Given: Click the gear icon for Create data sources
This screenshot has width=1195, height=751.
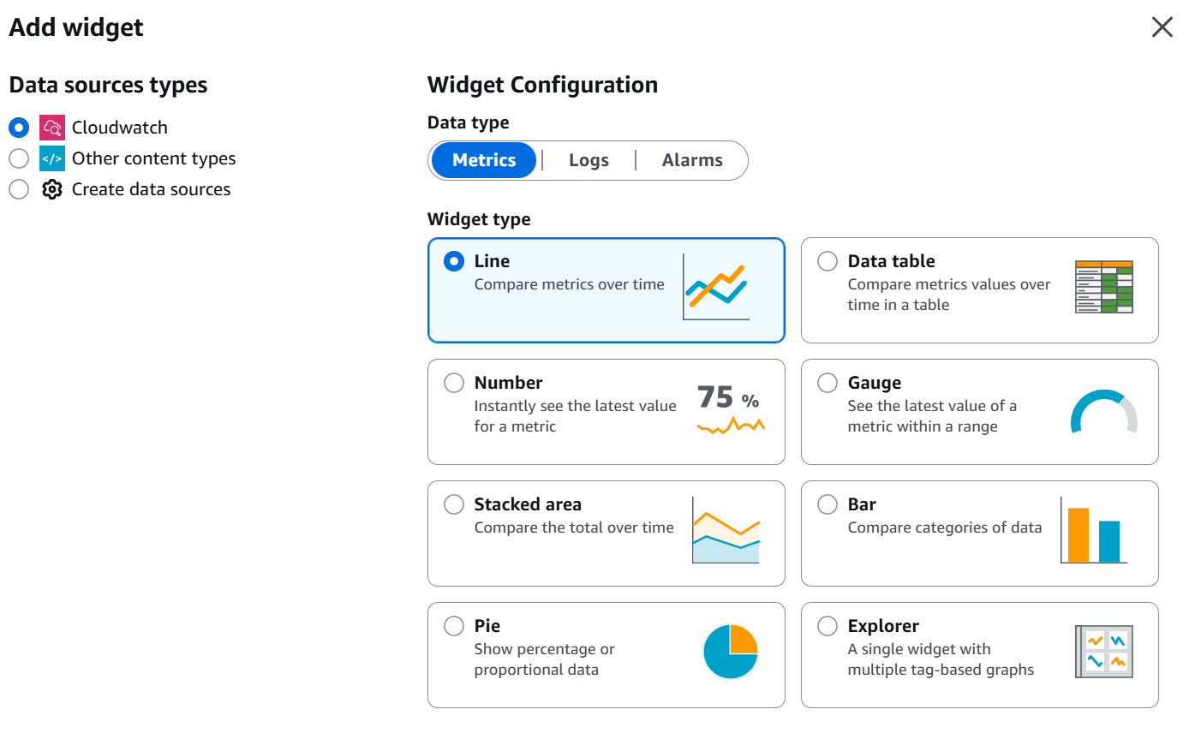Looking at the screenshot, I should [52, 188].
